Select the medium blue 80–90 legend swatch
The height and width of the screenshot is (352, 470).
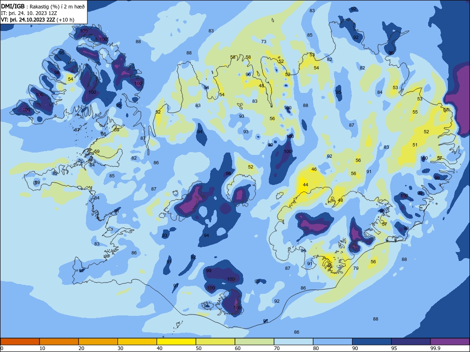click(x=333, y=342)
